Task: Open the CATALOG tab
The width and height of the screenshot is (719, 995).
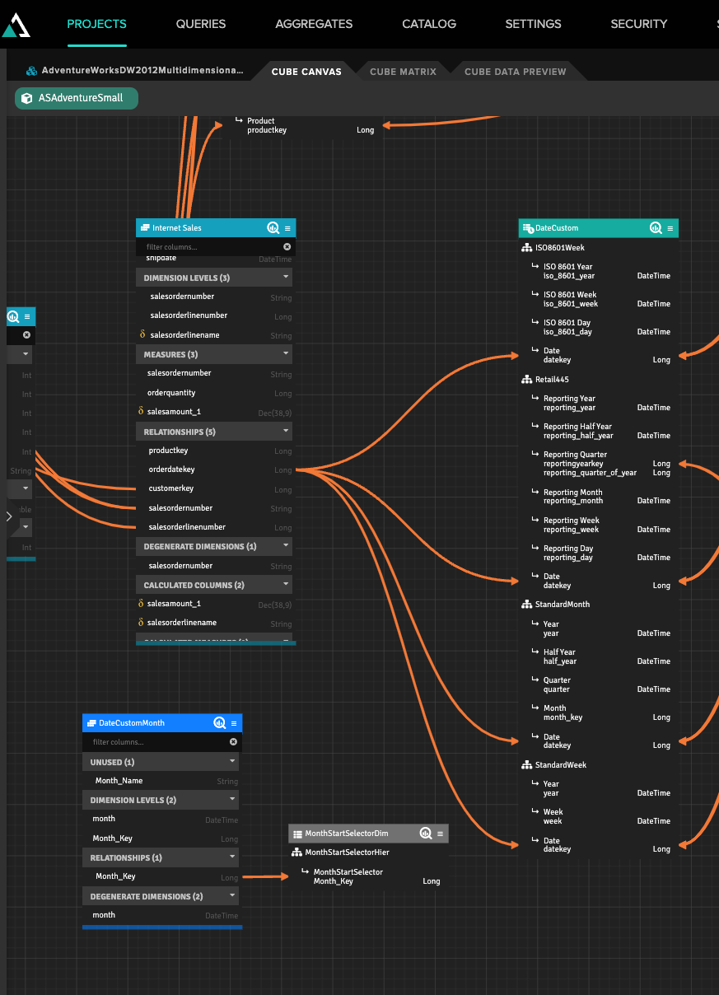Action: click(x=429, y=24)
